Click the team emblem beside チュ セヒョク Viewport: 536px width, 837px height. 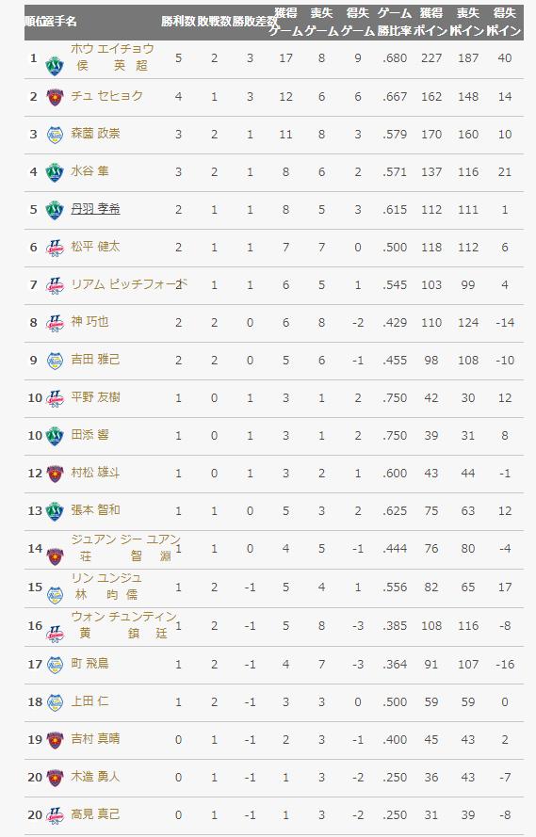coord(55,97)
